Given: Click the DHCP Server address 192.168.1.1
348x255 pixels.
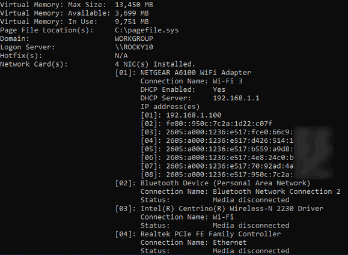Looking at the screenshot, I should [x=236, y=98].
